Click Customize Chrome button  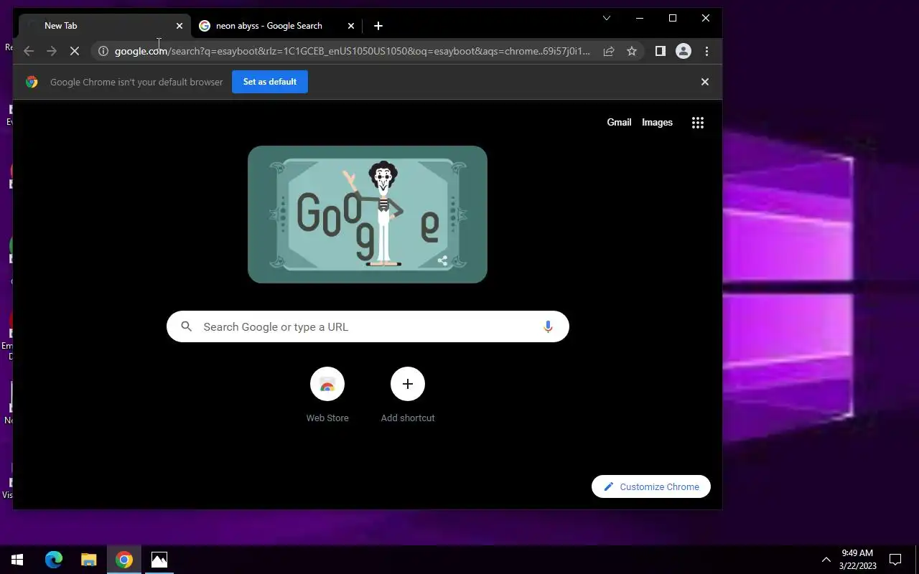point(651,486)
